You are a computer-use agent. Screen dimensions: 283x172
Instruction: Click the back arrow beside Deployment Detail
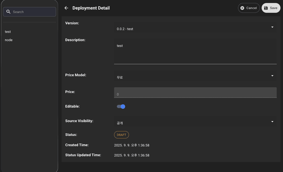tap(66, 8)
